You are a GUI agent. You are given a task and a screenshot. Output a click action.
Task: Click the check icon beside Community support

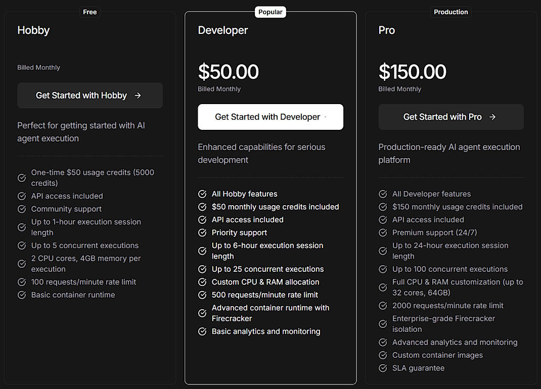point(22,209)
